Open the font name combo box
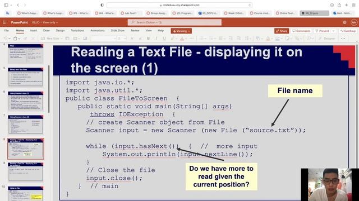Viewport: 359px width, 201px height. point(103,39)
